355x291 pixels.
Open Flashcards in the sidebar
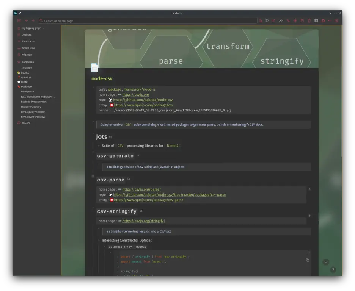tap(28, 41)
